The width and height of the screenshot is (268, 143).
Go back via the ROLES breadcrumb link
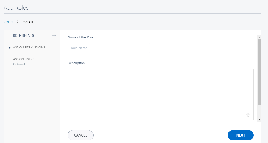click(8, 22)
